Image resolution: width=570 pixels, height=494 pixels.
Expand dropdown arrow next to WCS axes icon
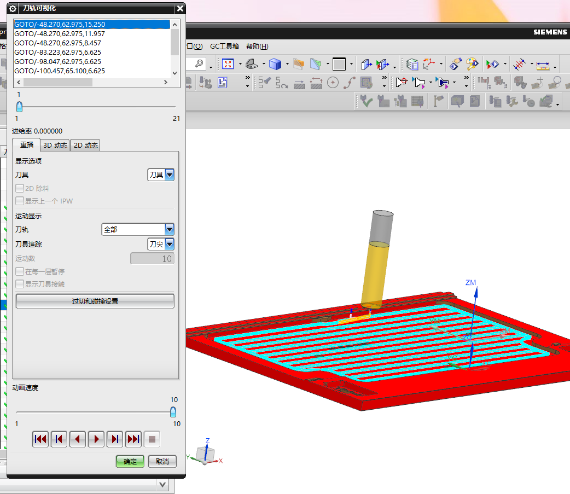[441, 65]
